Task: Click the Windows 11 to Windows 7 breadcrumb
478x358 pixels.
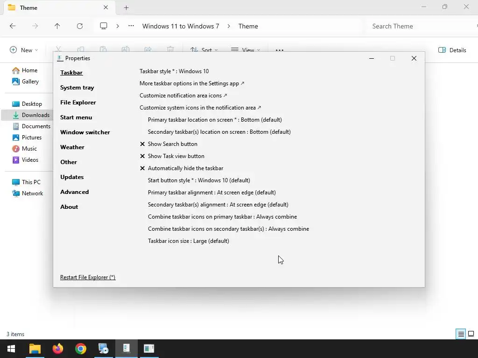Action: (x=181, y=26)
